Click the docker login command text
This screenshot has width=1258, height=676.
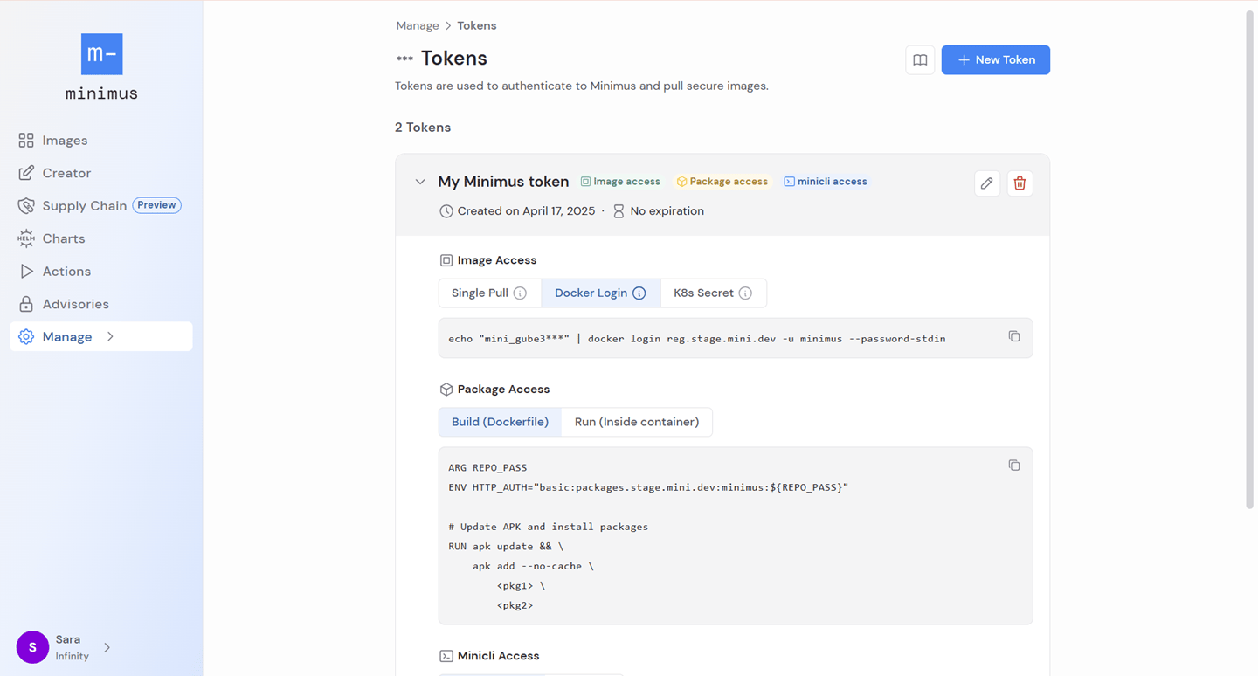697,339
